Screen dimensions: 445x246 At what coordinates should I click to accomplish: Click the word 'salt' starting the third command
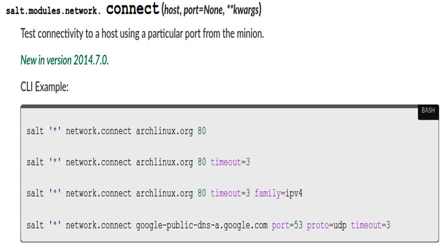click(x=35, y=194)
